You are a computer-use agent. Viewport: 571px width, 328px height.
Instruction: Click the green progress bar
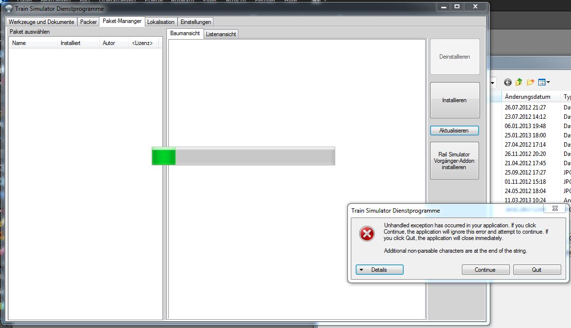(x=243, y=156)
